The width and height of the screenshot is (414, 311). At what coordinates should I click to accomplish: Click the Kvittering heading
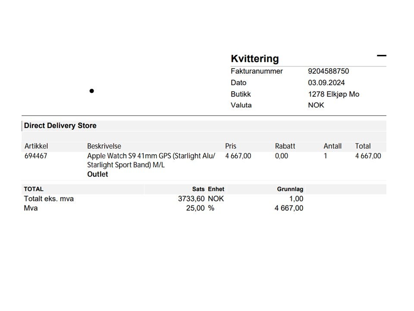click(255, 59)
